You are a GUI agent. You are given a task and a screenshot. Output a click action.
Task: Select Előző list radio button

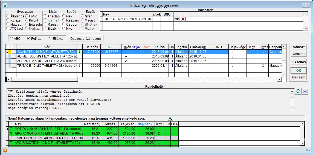pos(45,28)
